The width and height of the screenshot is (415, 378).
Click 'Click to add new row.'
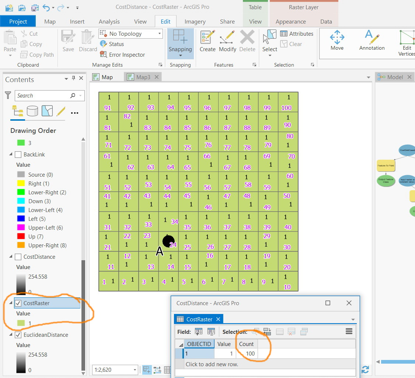tap(212, 364)
